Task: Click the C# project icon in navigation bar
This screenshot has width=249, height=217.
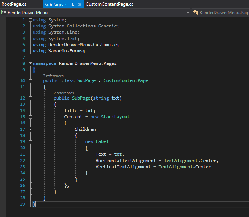Action: click(x=4, y=12)
